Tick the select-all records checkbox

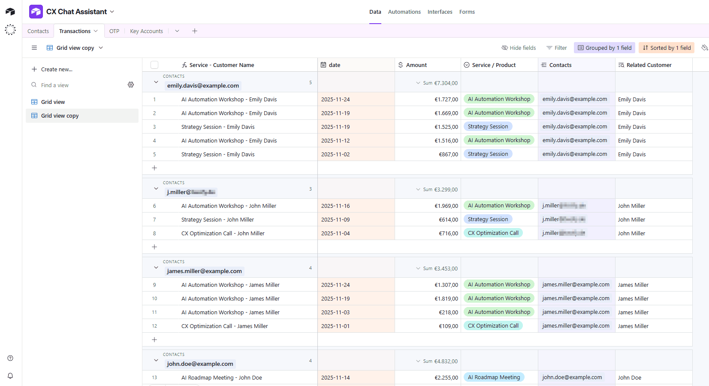tap(154, 65)
